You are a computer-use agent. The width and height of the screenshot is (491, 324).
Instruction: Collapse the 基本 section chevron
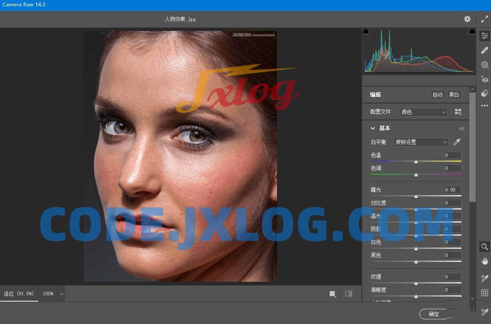[373, 128]
